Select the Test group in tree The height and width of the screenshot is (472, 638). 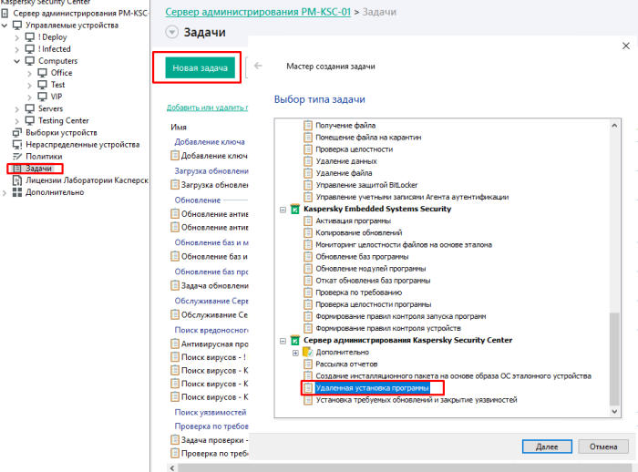click(x=57, y=85)
